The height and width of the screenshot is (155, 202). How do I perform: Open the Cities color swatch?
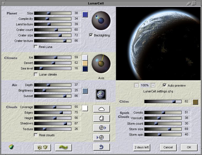click(195, 102)
